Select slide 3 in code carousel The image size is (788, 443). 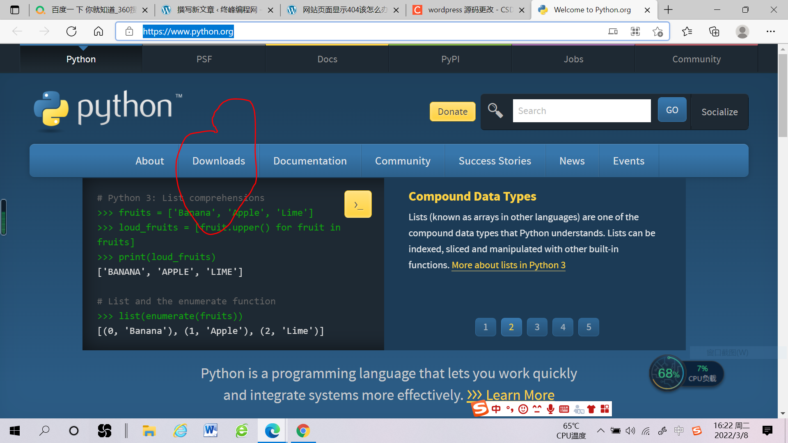[x=537, y=327]
